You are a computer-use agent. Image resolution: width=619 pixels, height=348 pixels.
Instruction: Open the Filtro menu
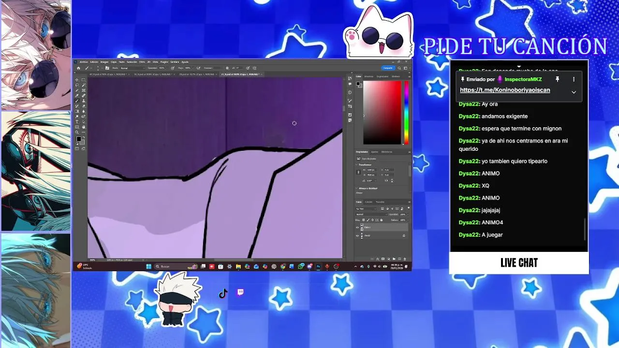coord(142,62)
